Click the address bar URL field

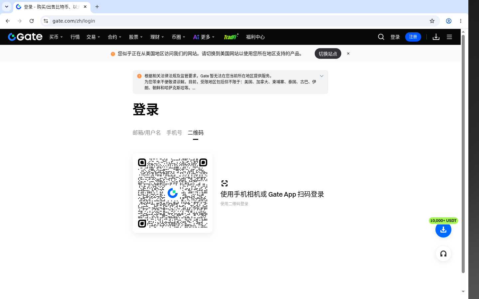239,21
